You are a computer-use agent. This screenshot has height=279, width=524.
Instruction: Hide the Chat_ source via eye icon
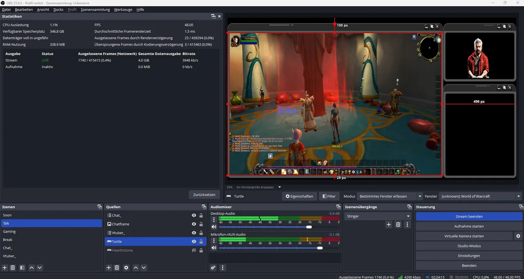pos(194,215)
